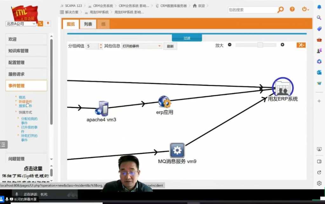
Task: Click the zoom in plus icon
Action: click(x=282, y=45)
